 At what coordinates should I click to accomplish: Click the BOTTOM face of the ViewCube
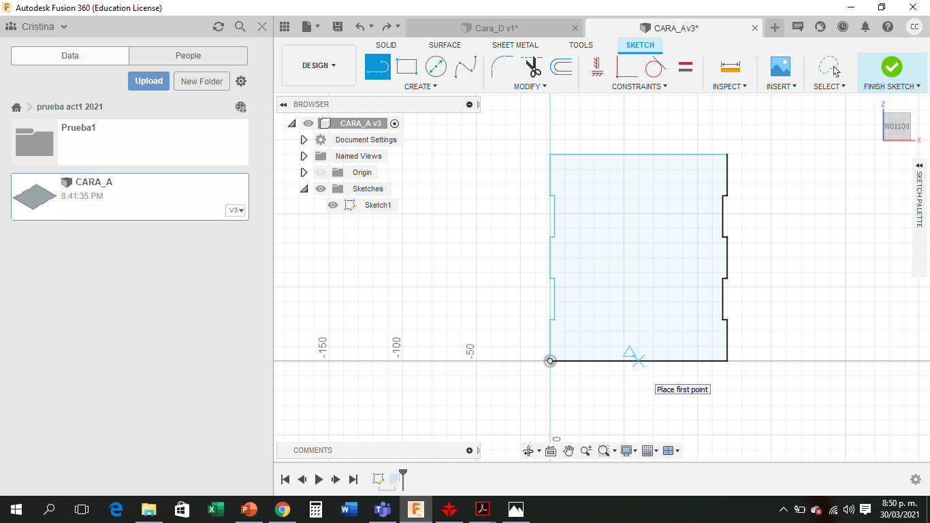click(897, 126)
